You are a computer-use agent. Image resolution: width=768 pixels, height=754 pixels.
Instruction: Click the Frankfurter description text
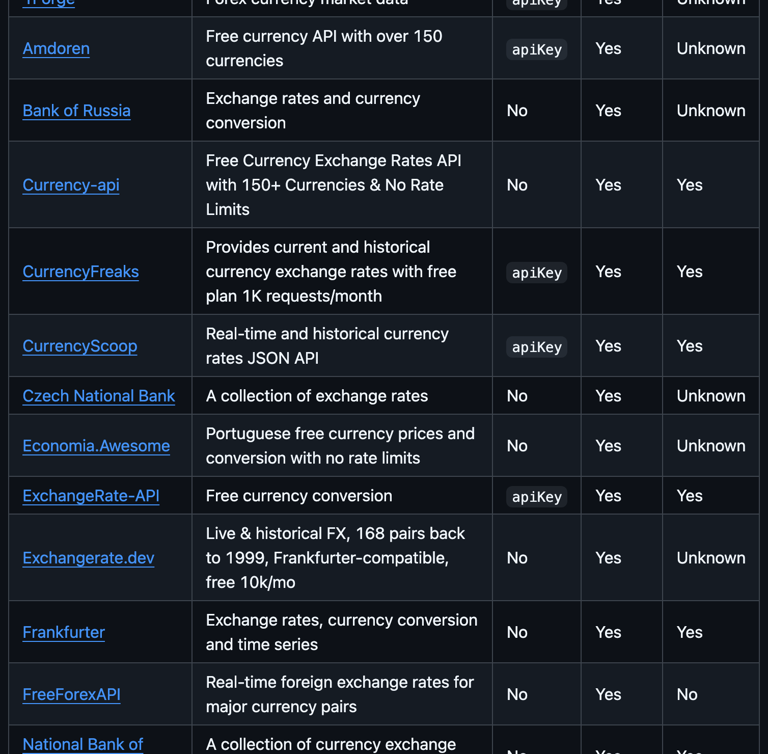[342, 632]
